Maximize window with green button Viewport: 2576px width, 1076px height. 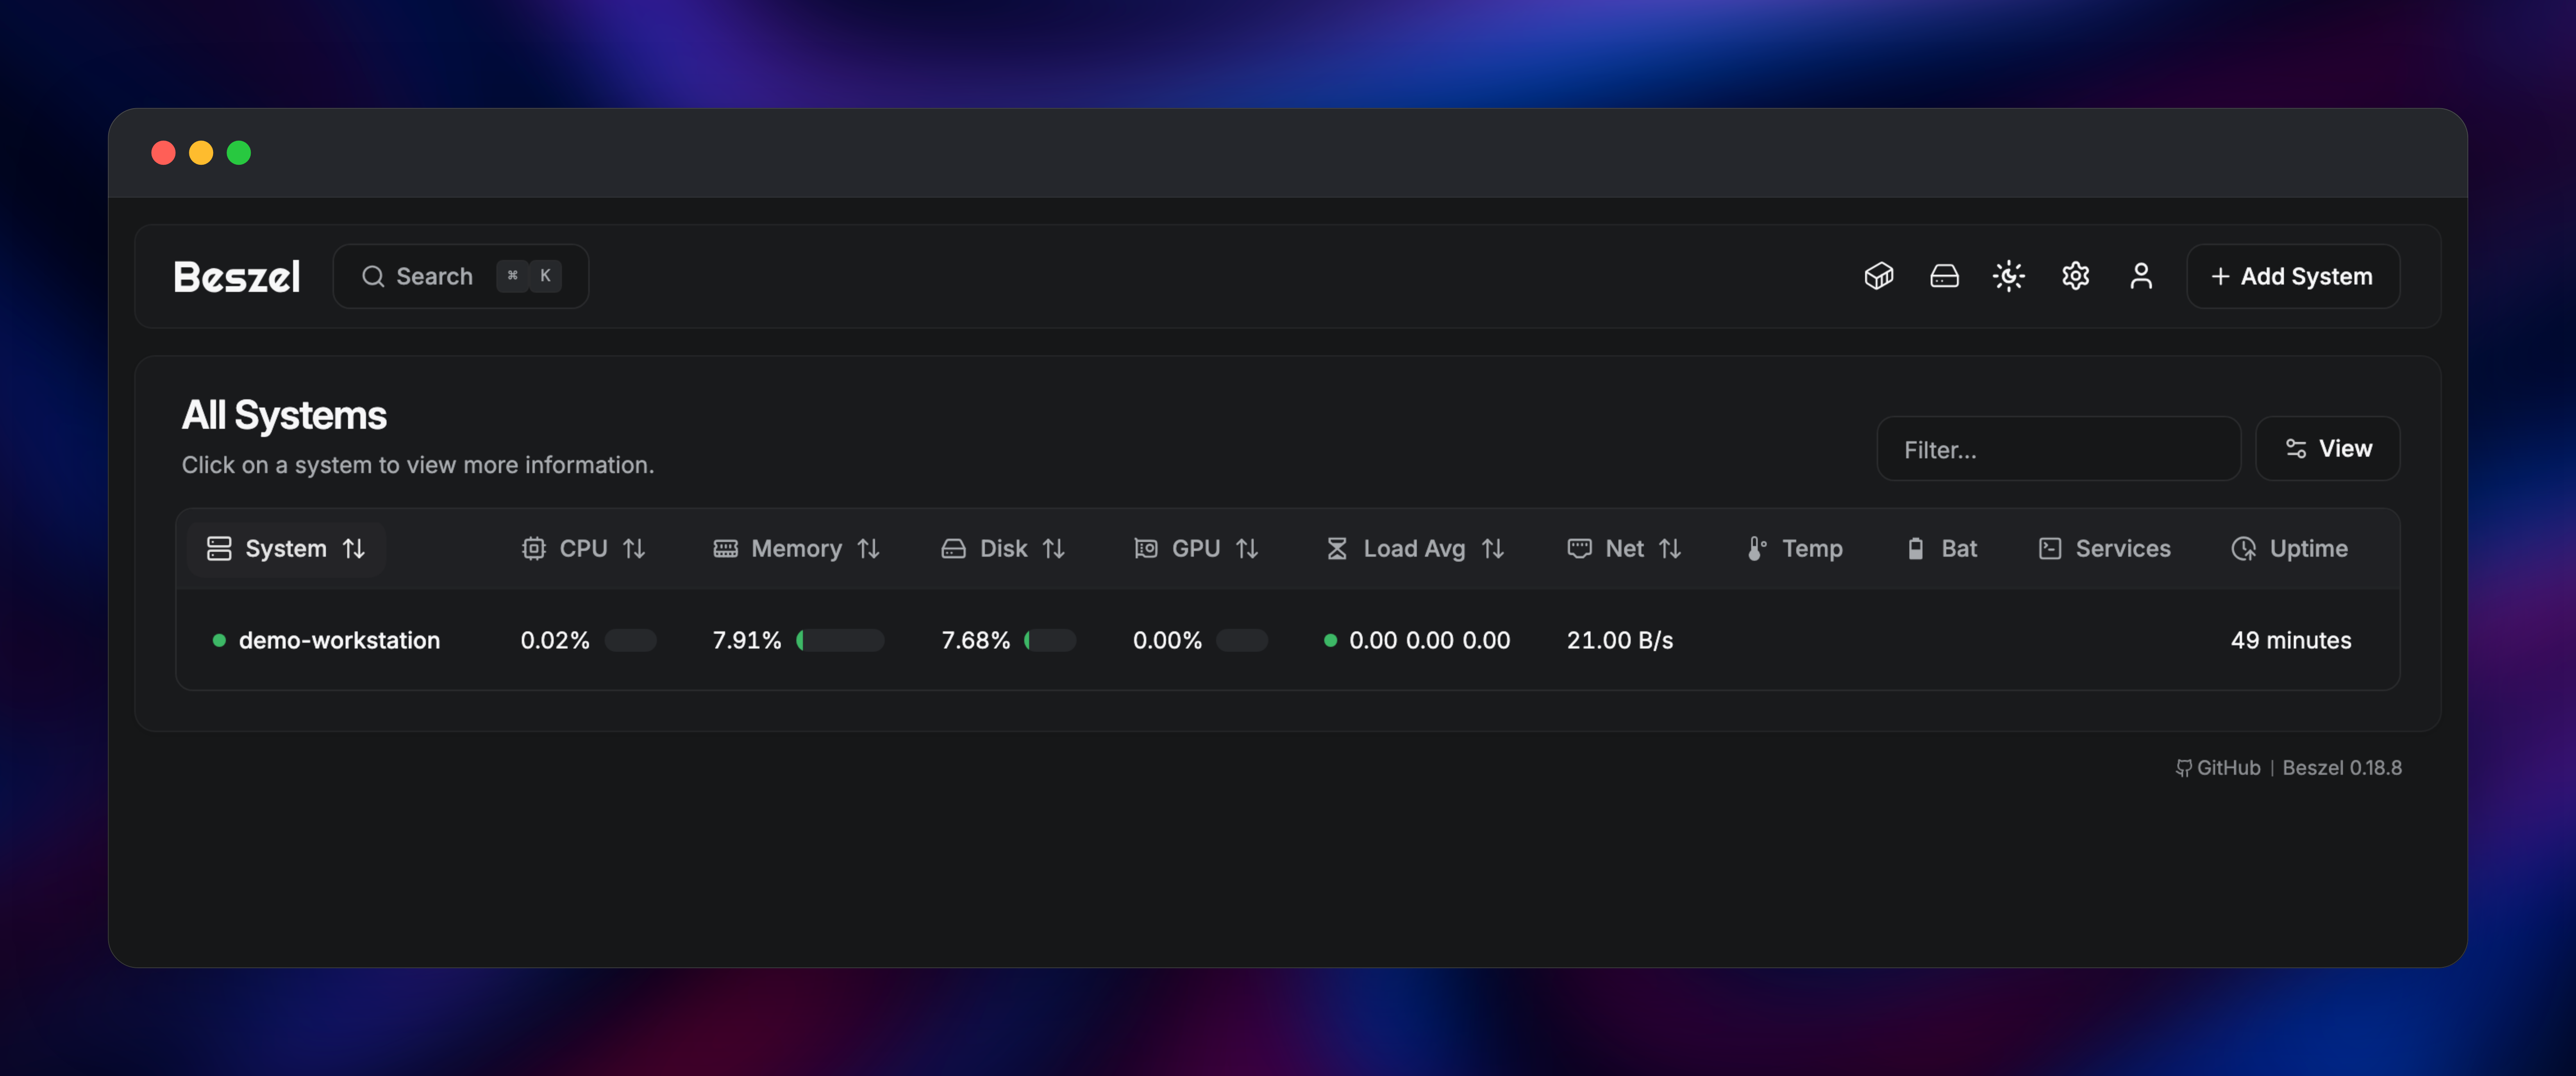tap(239, 153)
